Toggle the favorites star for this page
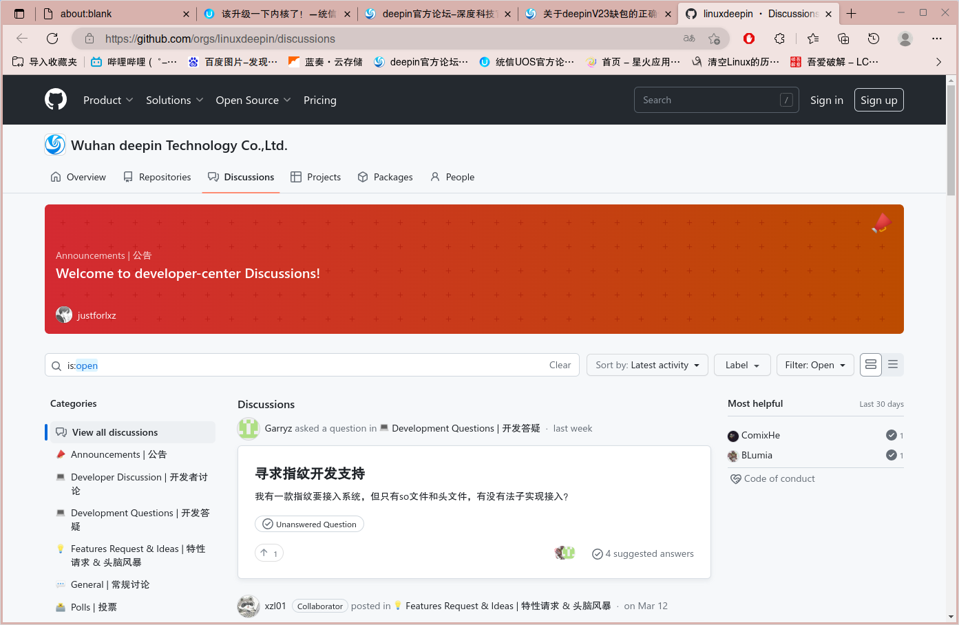Screen dimensions: 959x625 [x=812, y=39]
